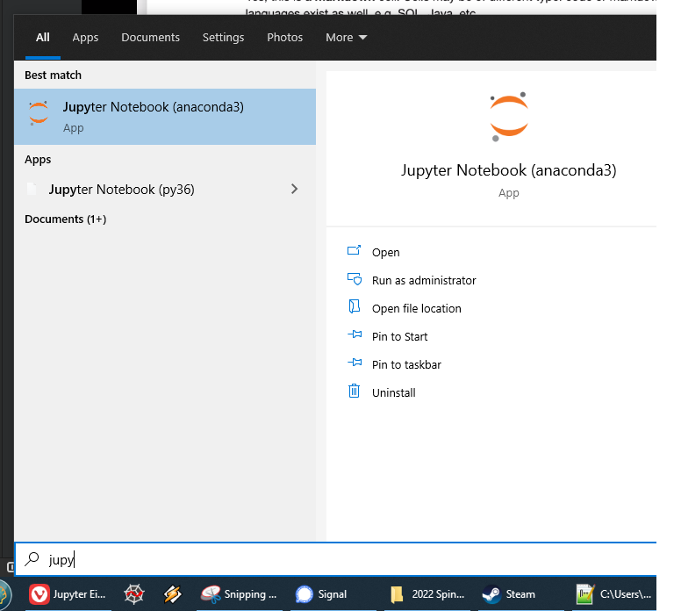This screenshot has height=611, width=681.
Task: Open the Documents (1+) results section
Action: tap(66, 219)
